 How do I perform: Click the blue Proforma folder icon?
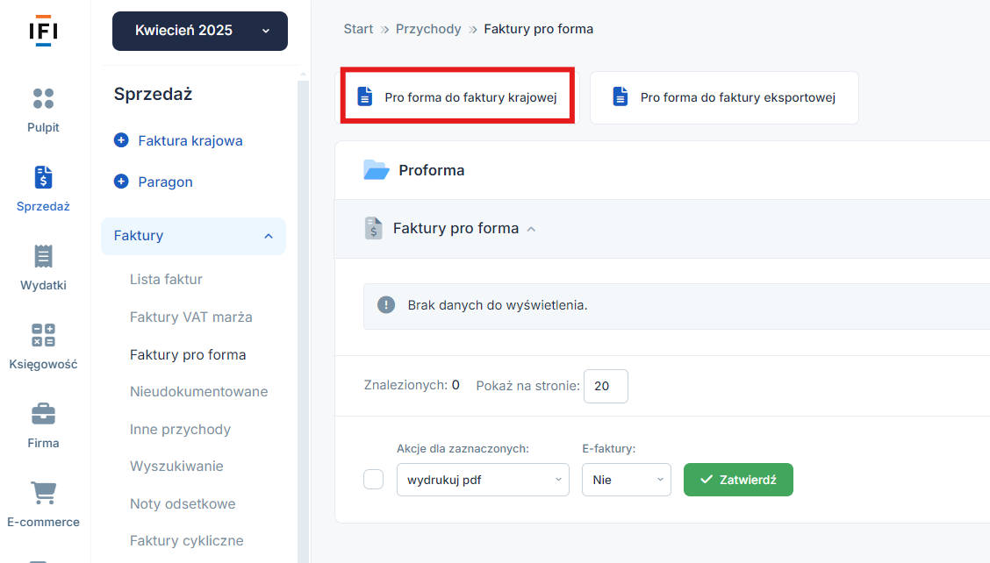click(x=377, y=170)
